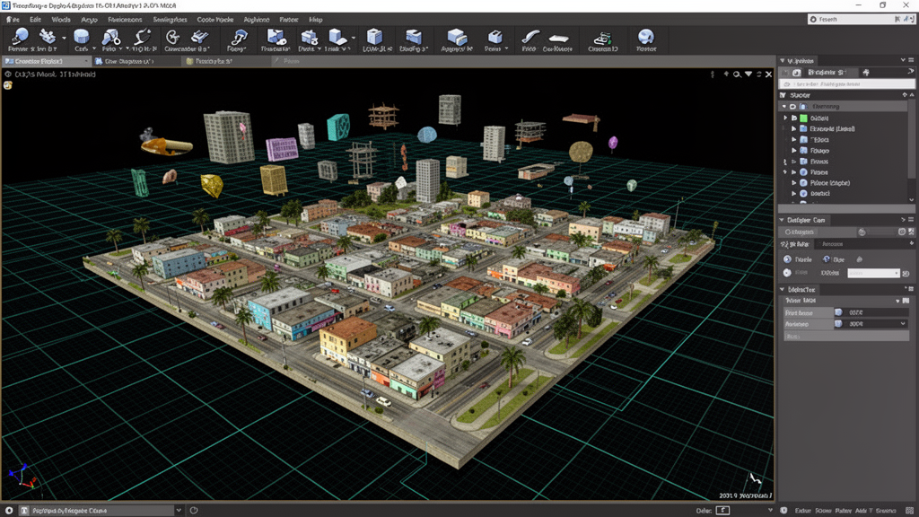The width and height of the screenshot is (919, 517).
Task: Click the first numeric value field in properties
Action: point(876,312)
